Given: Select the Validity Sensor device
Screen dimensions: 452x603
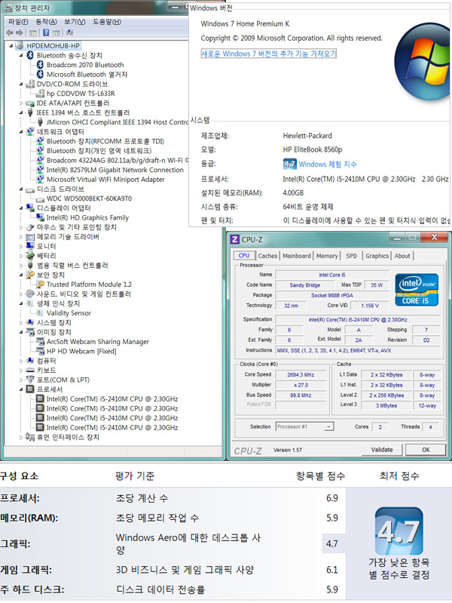Looking at the screenshot, I should [x=69, y=313].
